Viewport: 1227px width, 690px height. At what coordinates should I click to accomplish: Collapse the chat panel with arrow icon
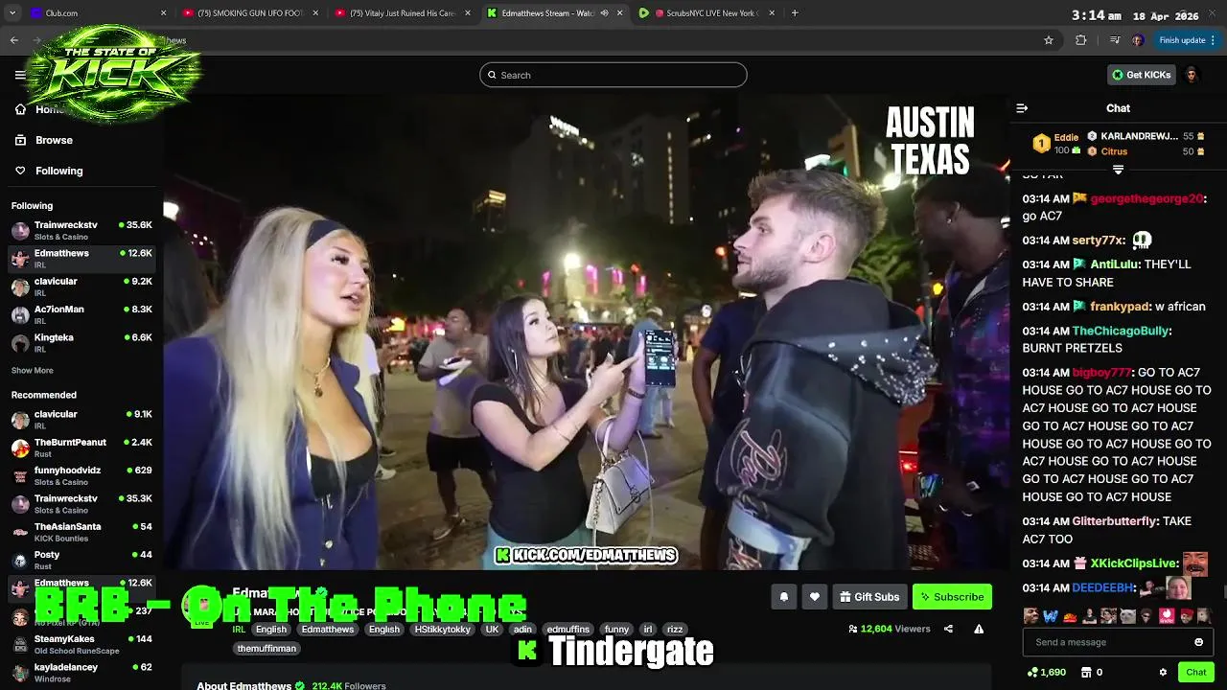pos(1022,108)
